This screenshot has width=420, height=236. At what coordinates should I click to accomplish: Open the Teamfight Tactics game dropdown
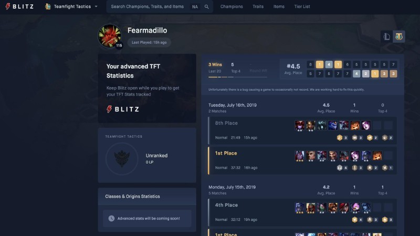point(71,6)
